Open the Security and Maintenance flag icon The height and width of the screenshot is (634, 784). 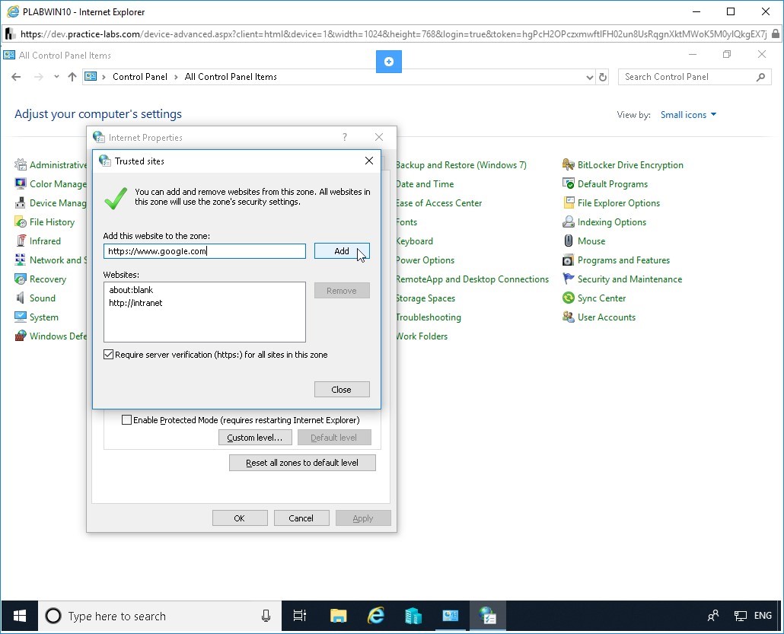click(569, 279)
